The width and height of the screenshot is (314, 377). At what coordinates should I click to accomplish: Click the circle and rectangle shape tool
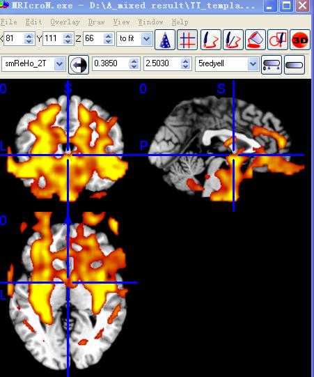point(278,40)
